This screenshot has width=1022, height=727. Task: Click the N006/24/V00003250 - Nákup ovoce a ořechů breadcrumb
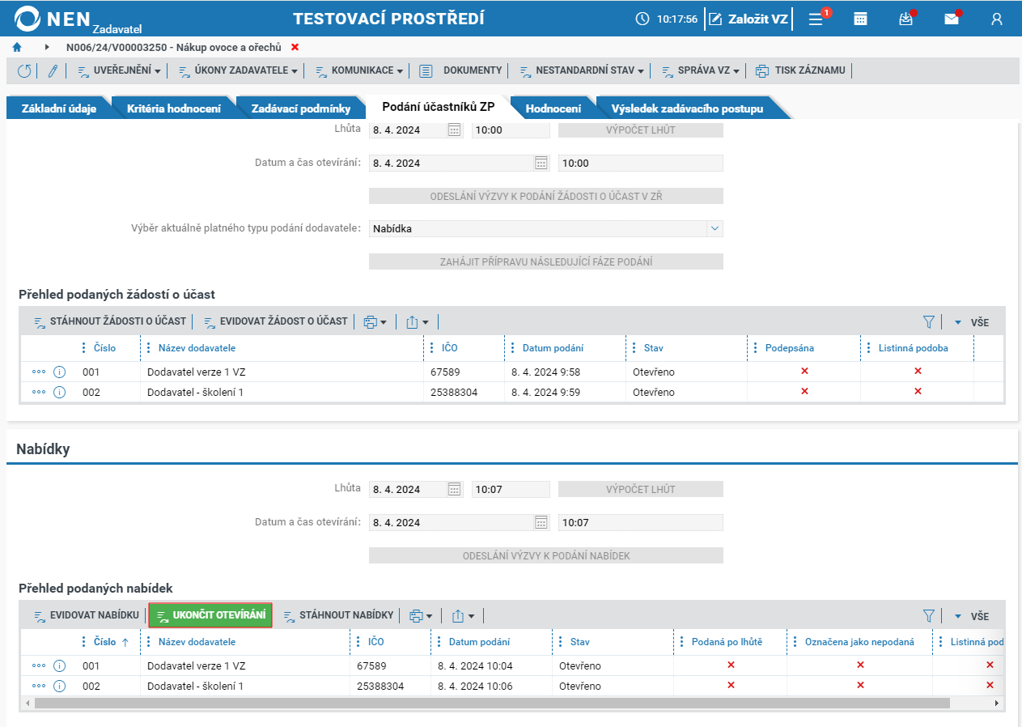point(174,47)
